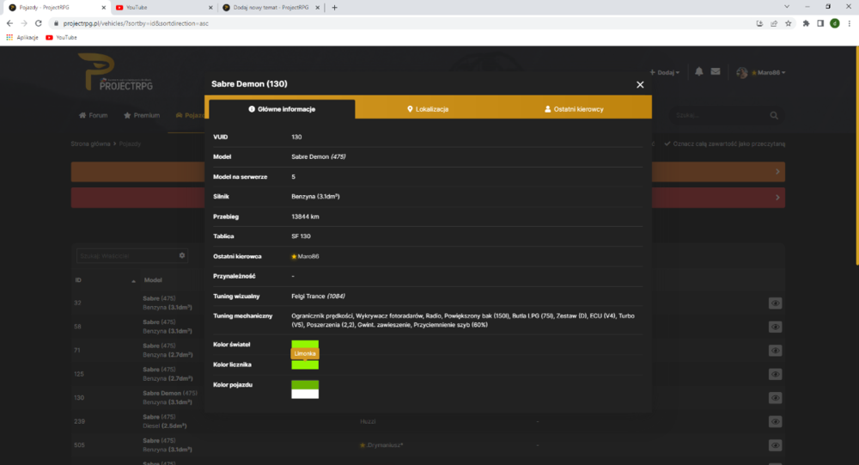Image resolution: width=859 pixels, height=465 pixels.
Task: Toggle eye icon for vehicle ID 239
Action: [x=775, y=422]
